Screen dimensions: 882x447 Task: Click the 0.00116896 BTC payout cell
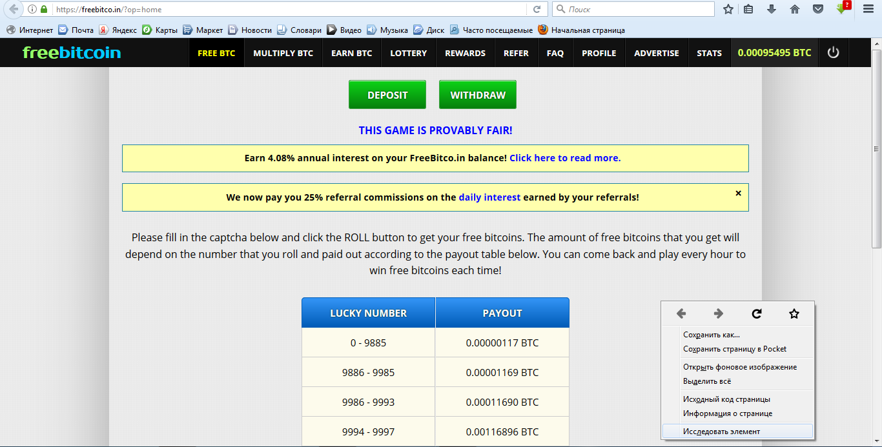tap(502, 432)
